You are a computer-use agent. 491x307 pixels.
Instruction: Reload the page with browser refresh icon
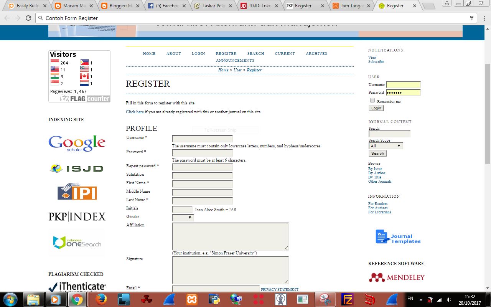28,18
